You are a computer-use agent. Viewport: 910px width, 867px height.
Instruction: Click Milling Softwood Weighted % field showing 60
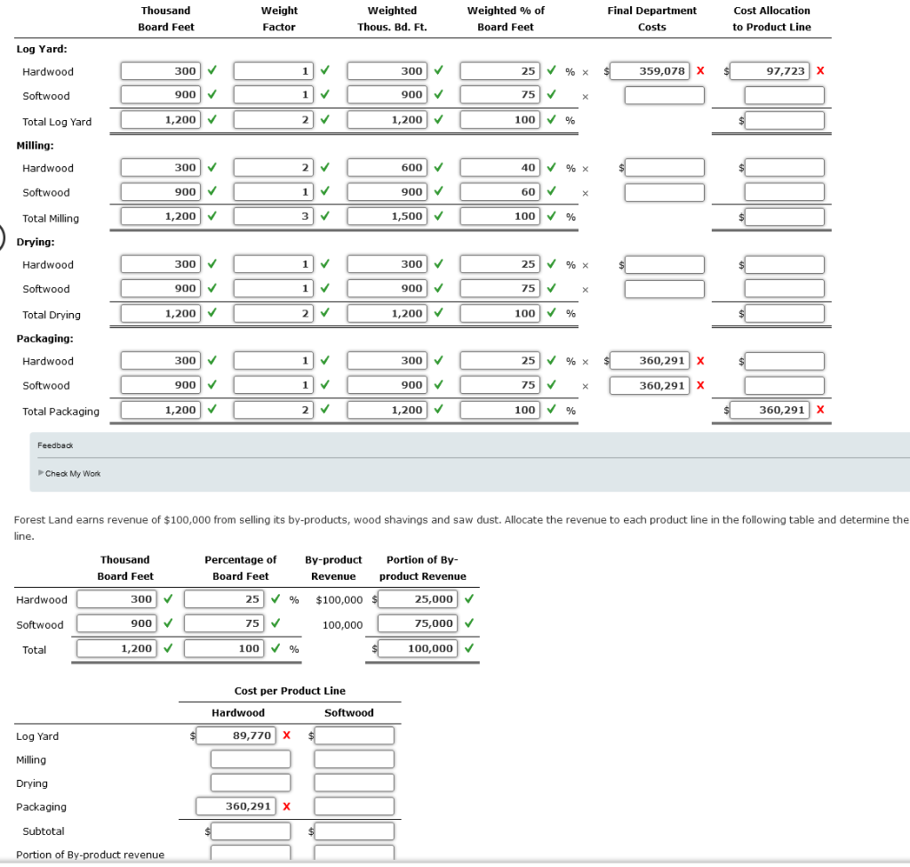[499, 192]
